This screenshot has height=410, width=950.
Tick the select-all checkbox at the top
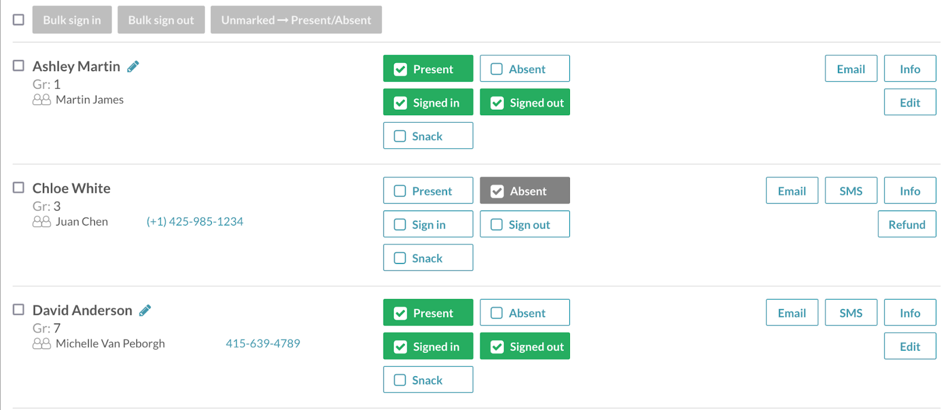19,20
